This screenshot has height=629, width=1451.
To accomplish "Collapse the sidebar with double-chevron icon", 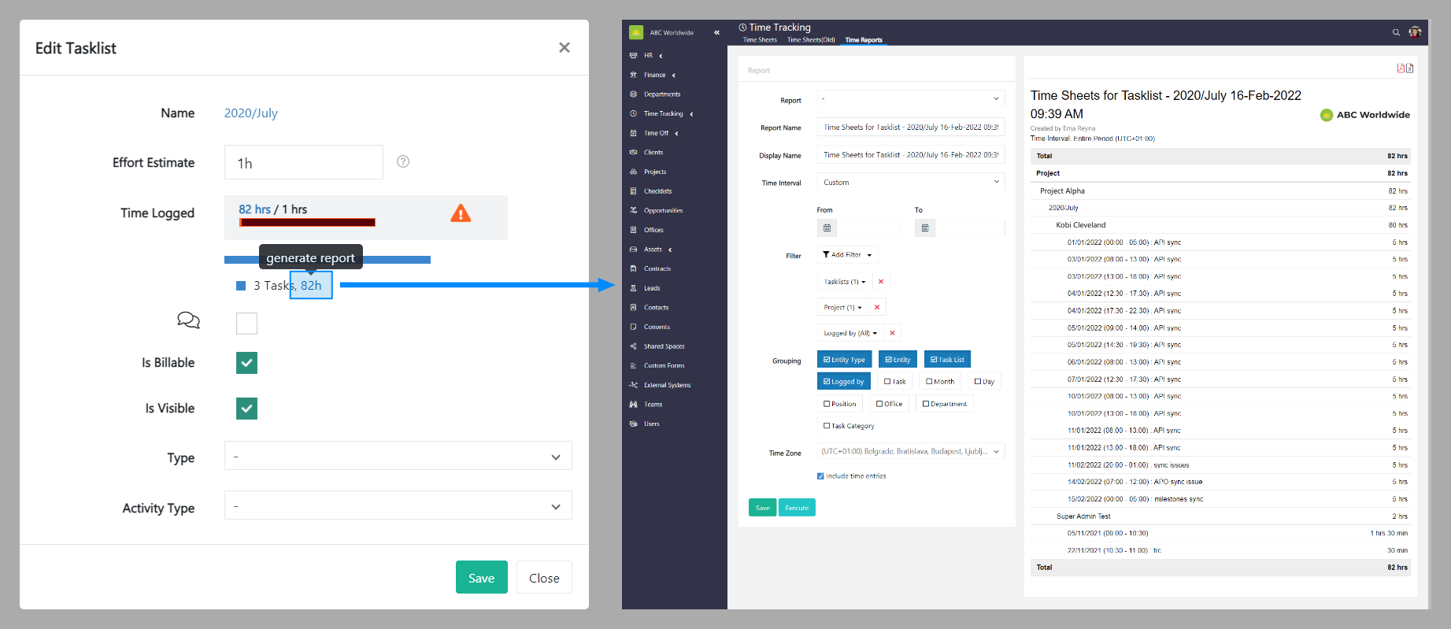I will [716, 32].
